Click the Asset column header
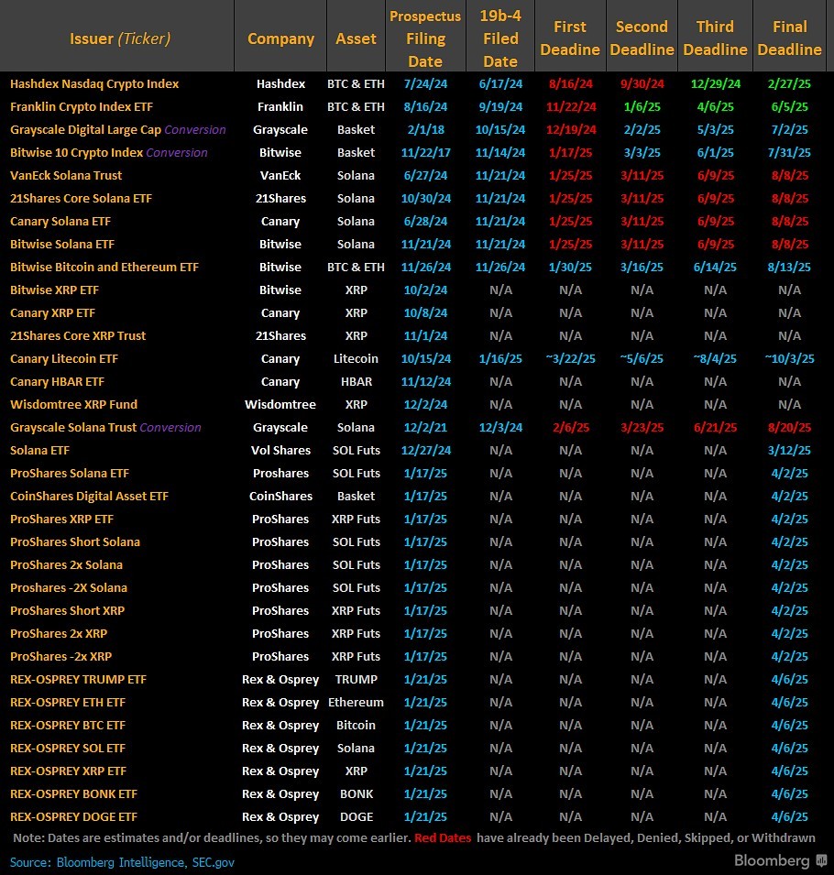 click(x=356, y=38)
